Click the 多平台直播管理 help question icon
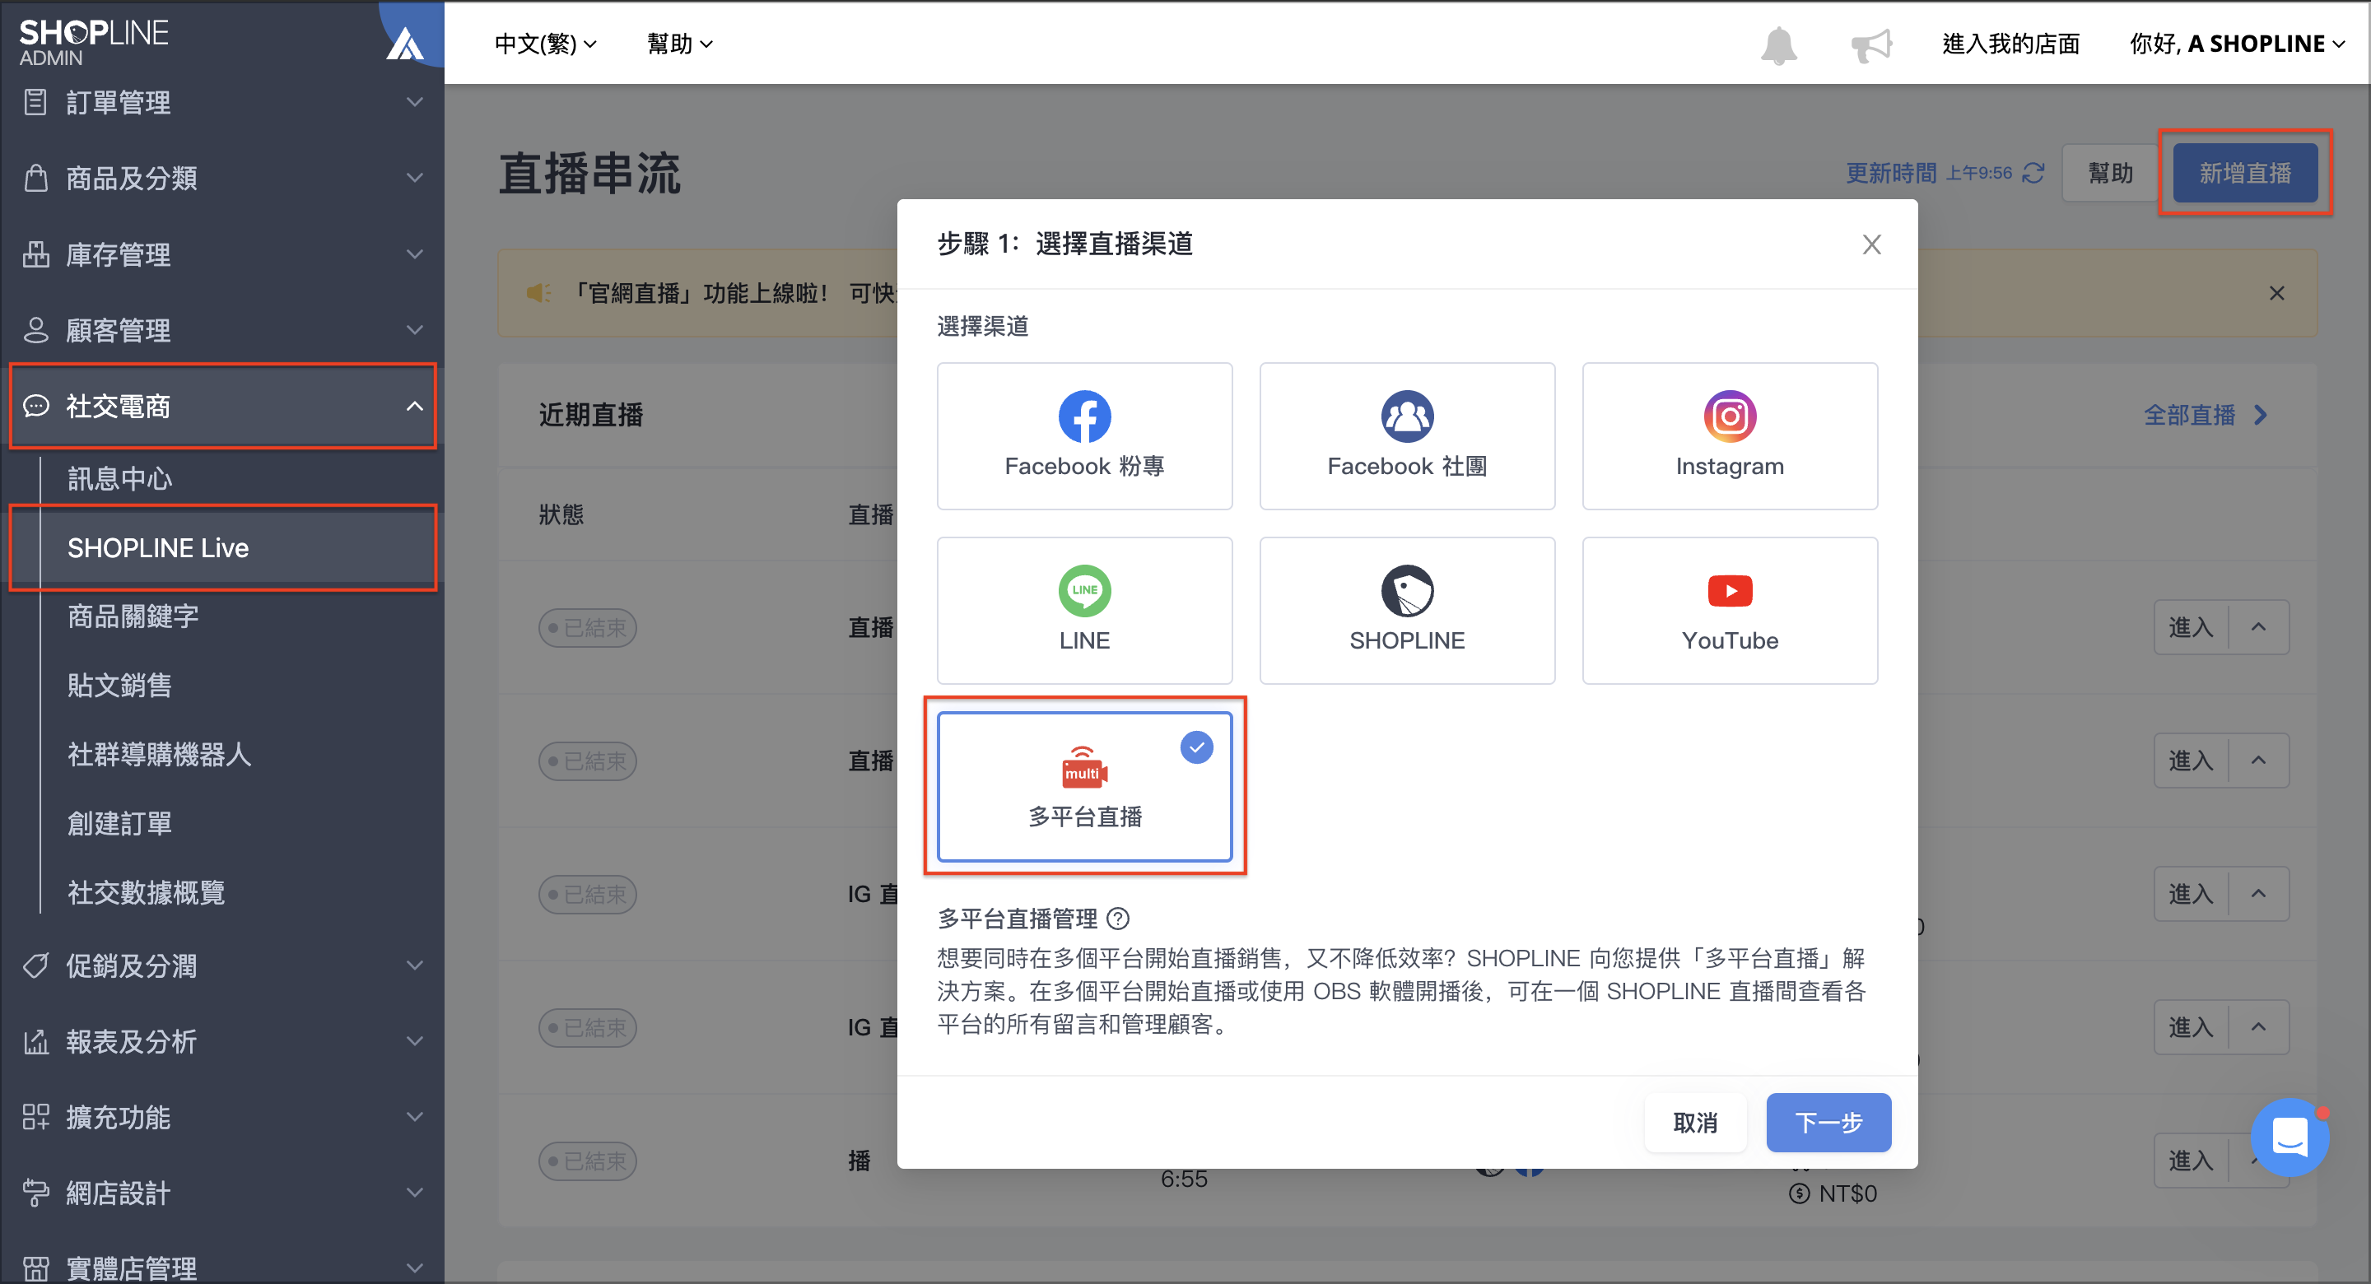The height and width of the screenshot is (1284, 2371). pos(1117,919)
